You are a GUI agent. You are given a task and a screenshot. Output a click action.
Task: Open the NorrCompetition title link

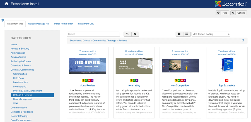click(180, 85)
